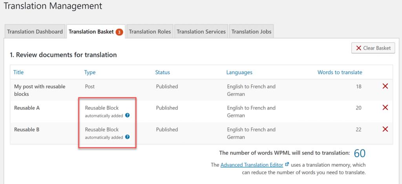Click help icon next to Reusable A type
Screen dimensions: 402x184
pos(128,116)
